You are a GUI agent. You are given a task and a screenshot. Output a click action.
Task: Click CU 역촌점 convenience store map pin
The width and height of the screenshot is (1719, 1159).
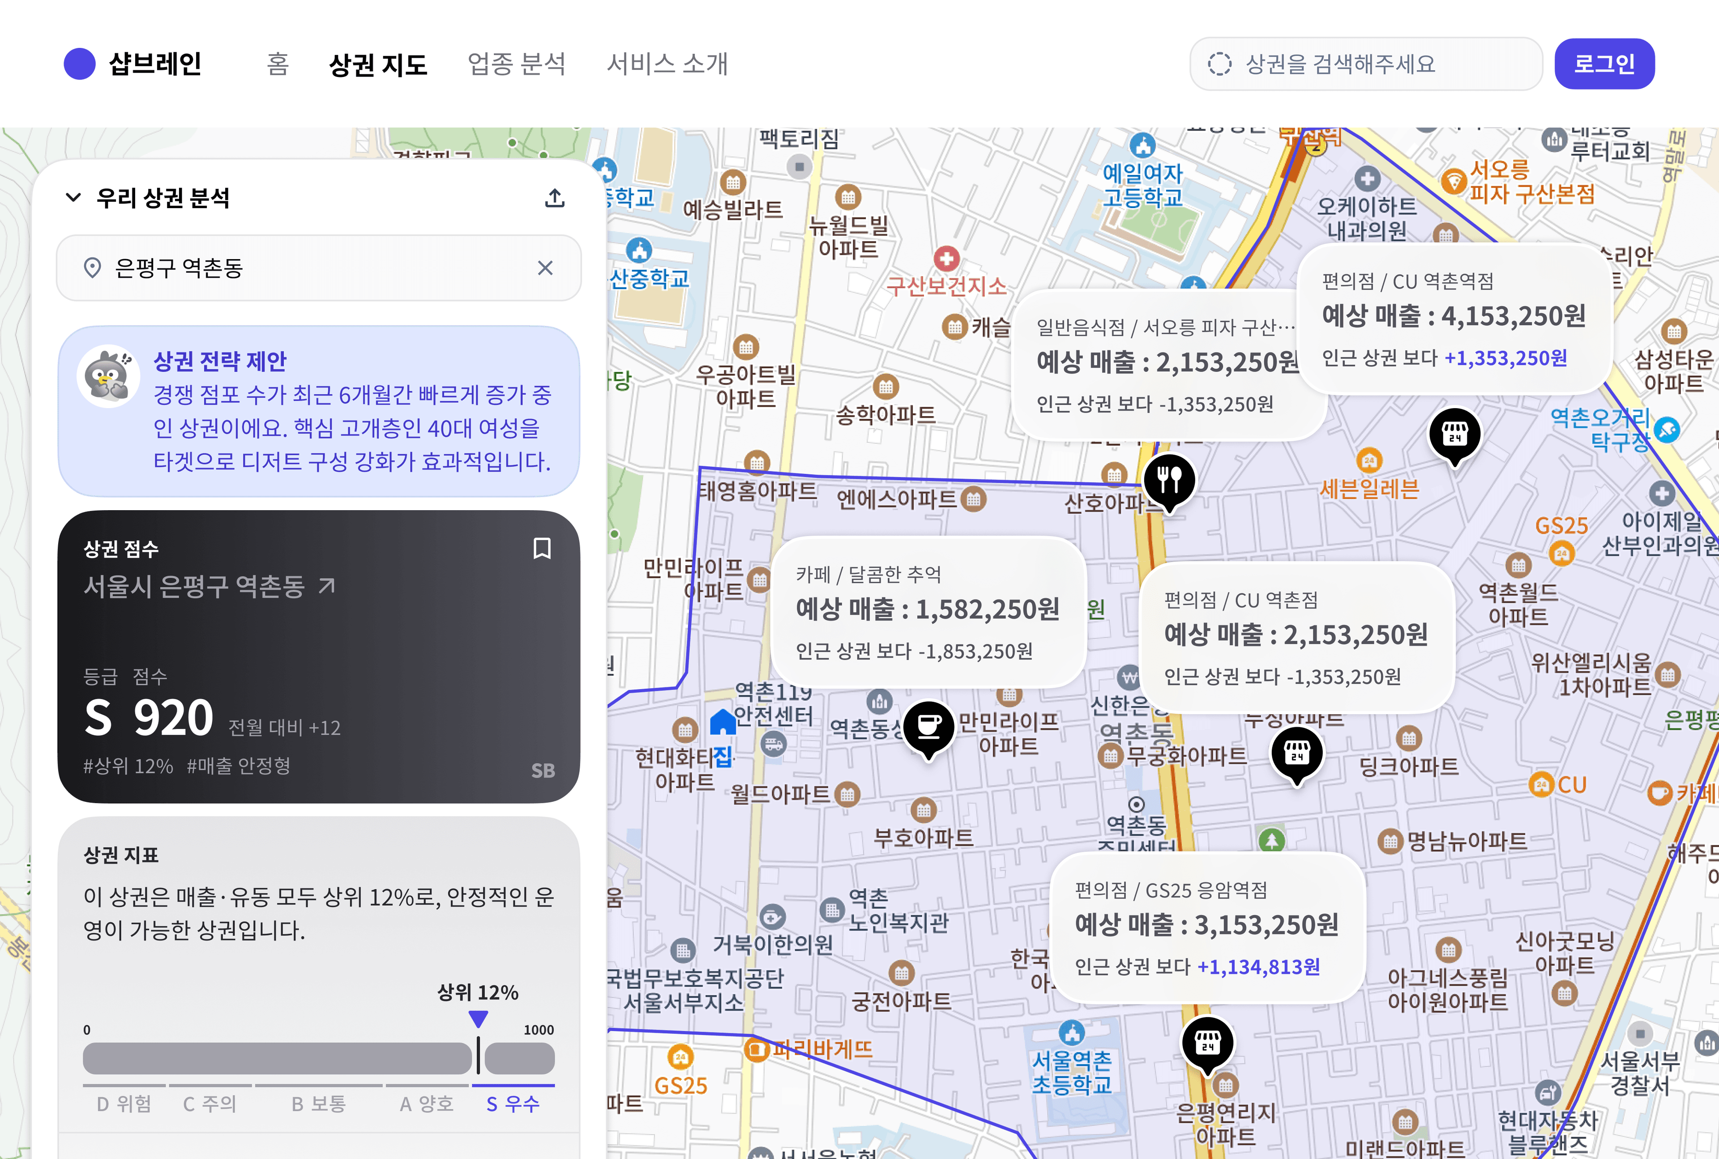point(1297,755)
